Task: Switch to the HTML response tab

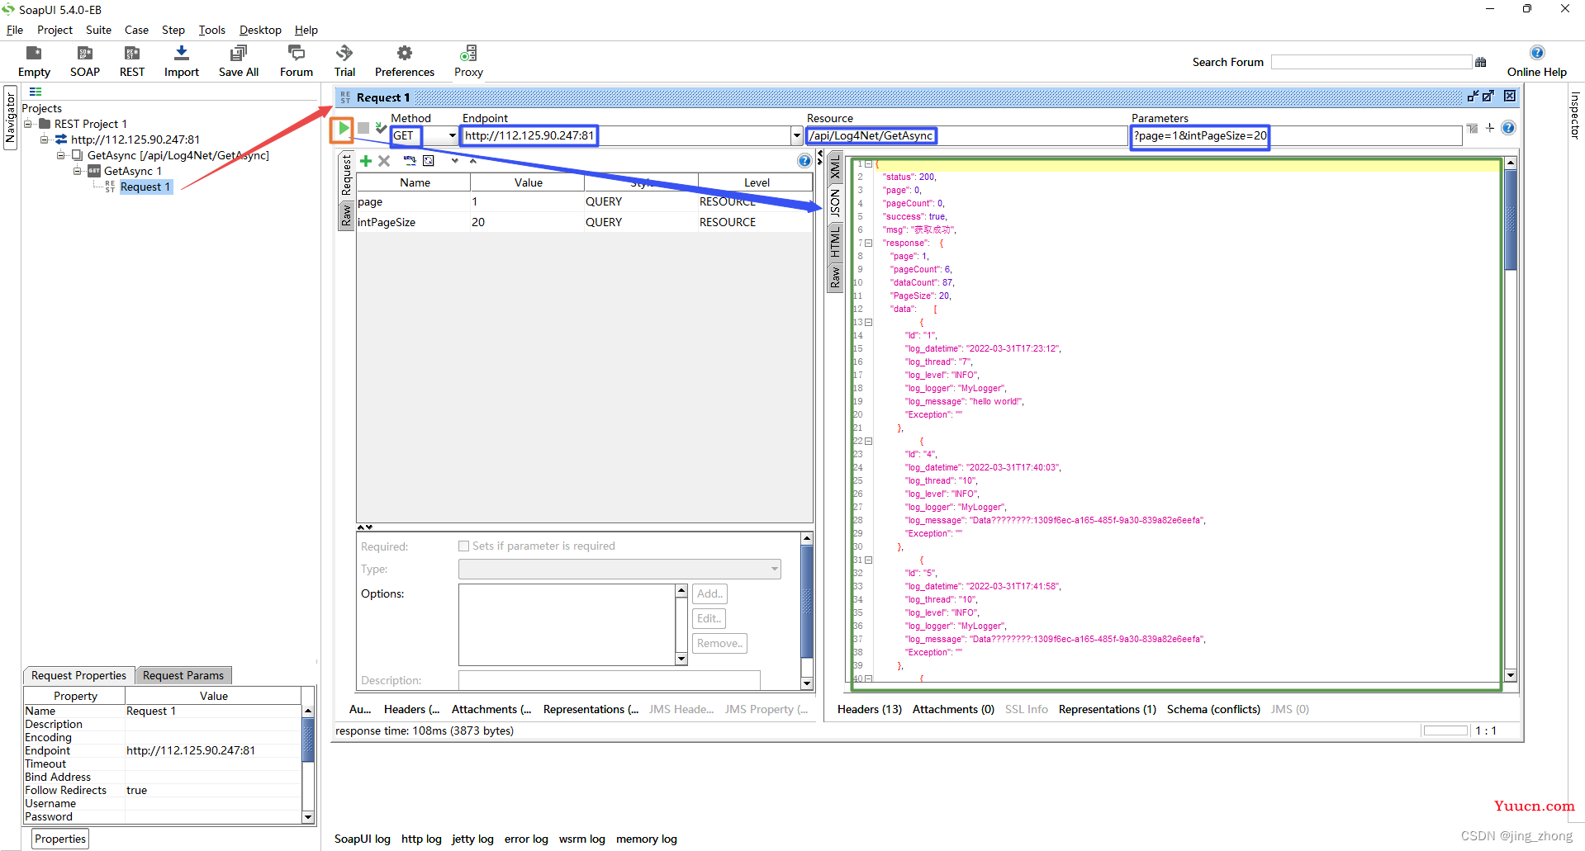Action: pos(835,242)
